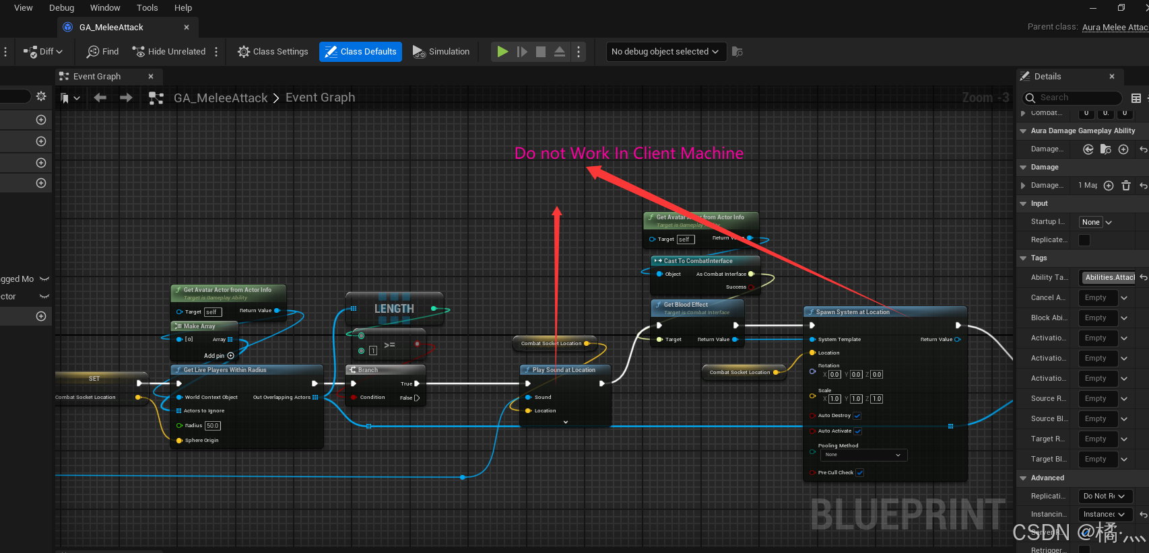Toggle Auto Activate on Spawn System node

click(x=858, y=431)
